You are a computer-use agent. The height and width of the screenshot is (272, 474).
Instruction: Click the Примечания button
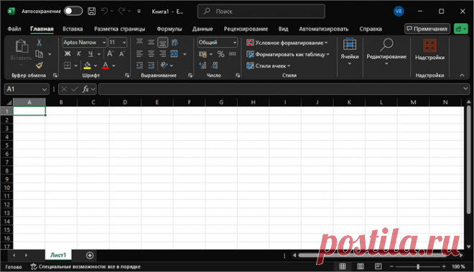click(x=427, y=29)
